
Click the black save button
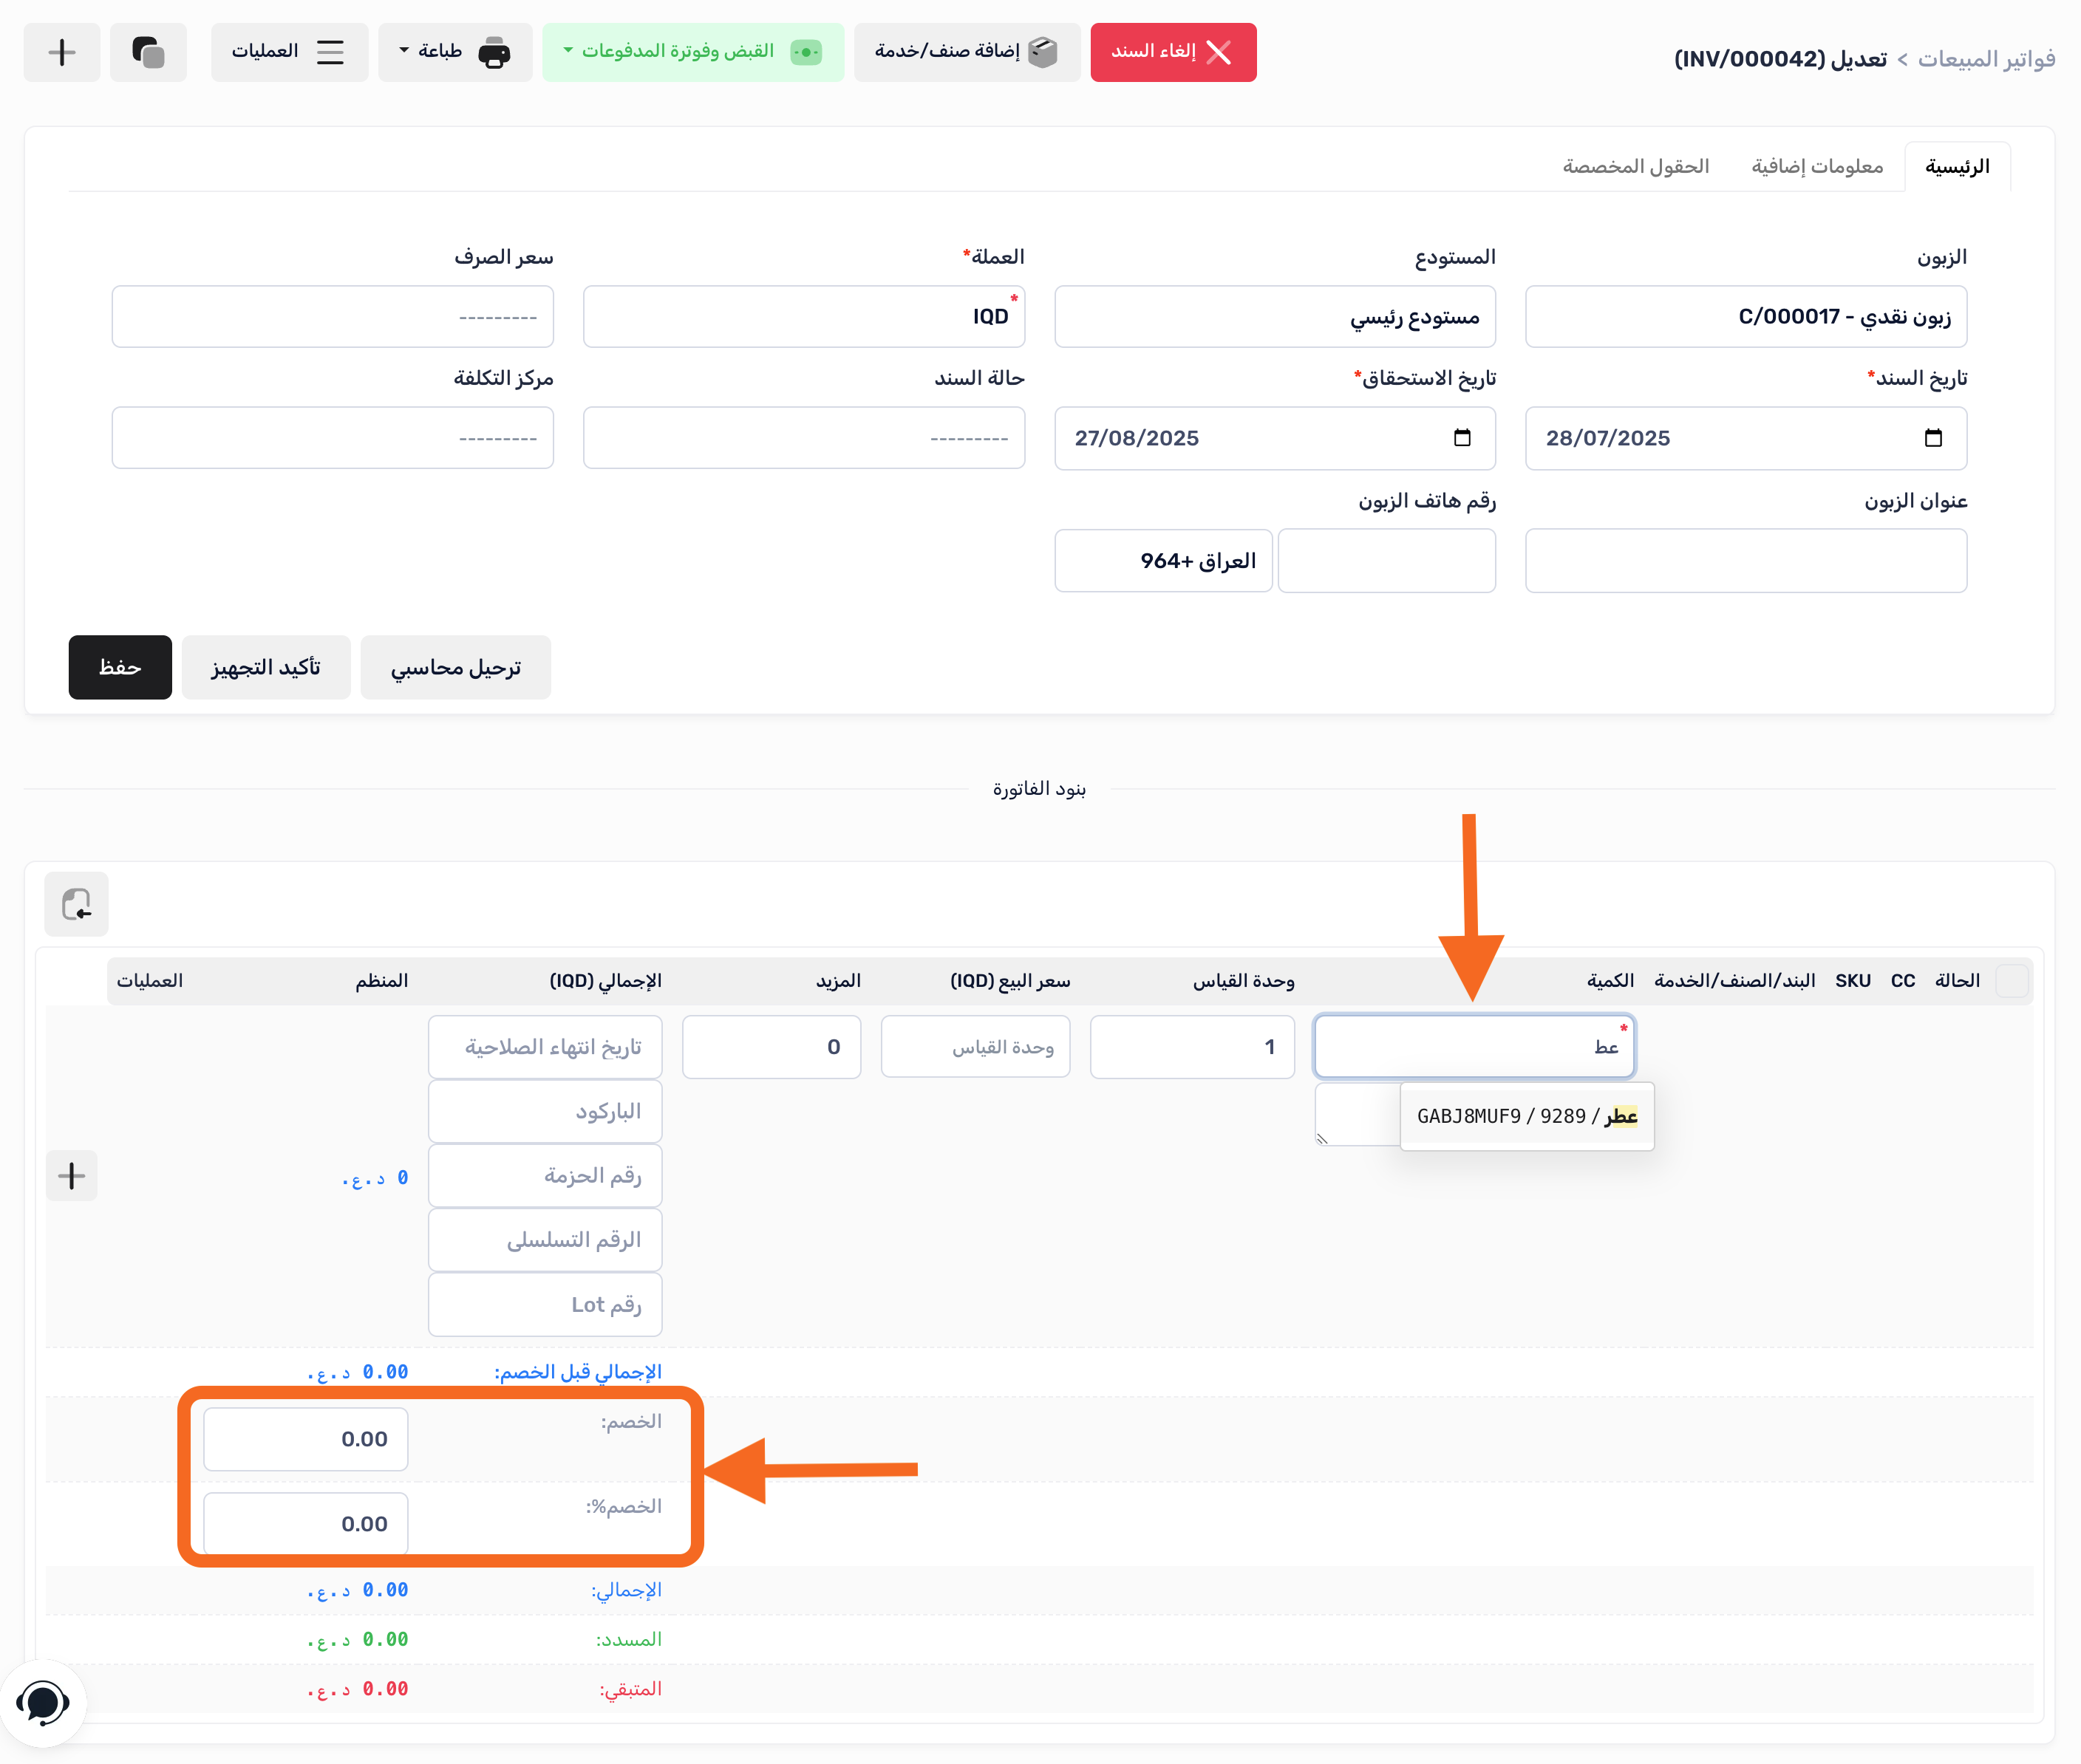coord(120,667)
